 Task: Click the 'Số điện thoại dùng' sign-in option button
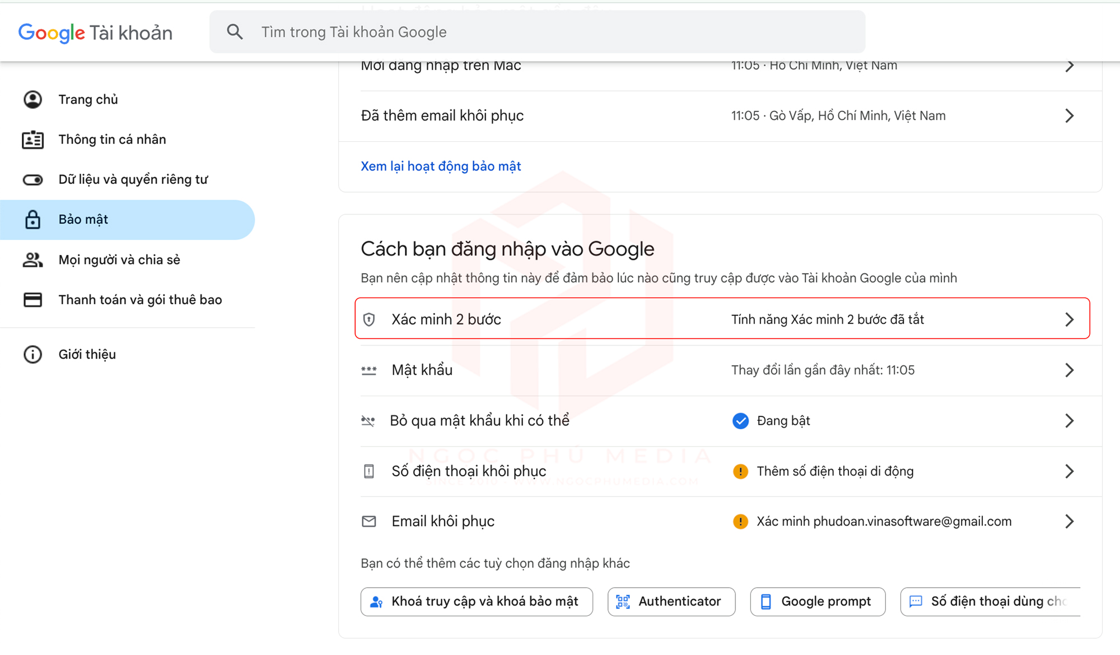990,602
